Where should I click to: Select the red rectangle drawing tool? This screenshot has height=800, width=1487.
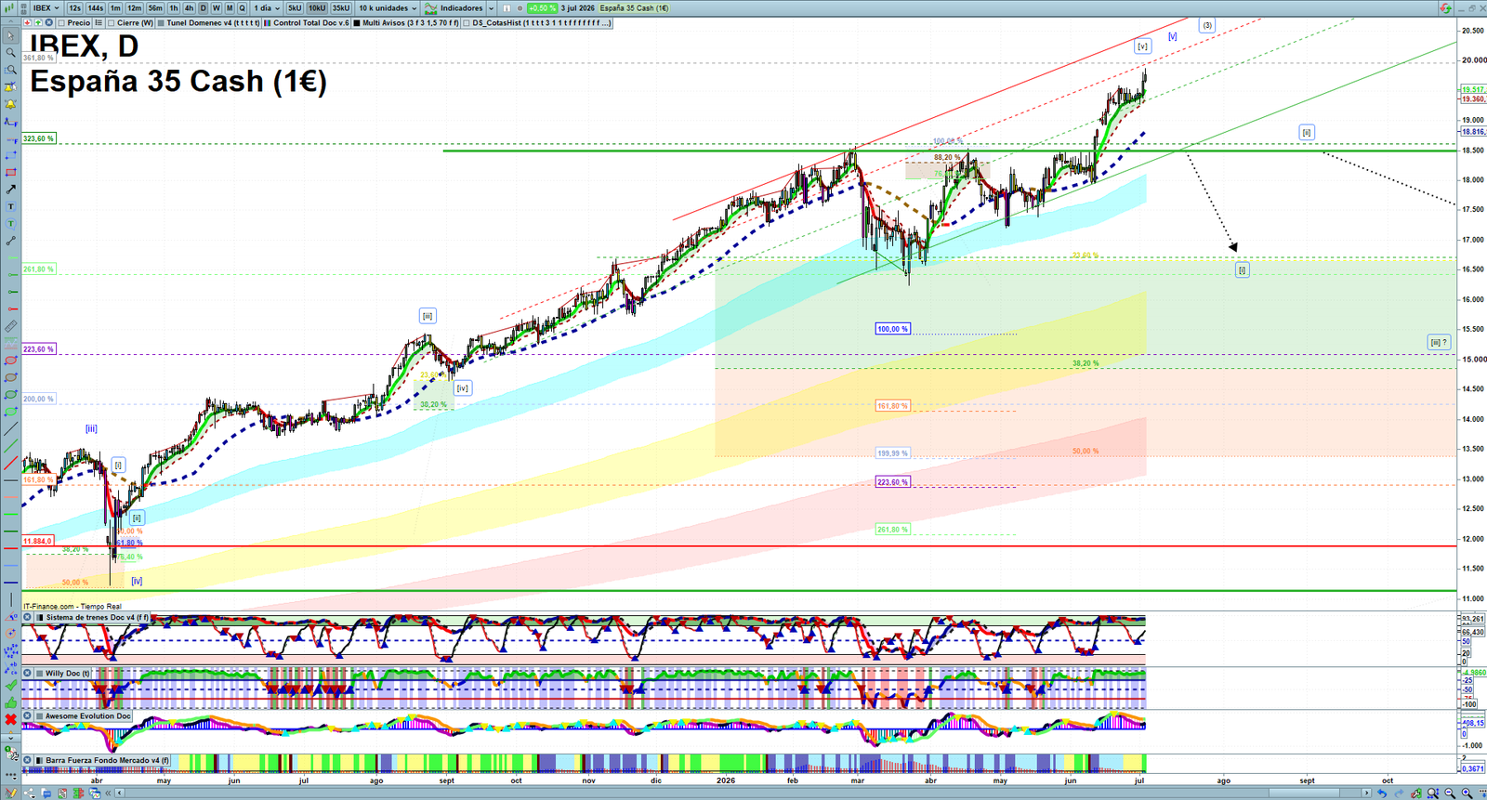tap(10, 173)
